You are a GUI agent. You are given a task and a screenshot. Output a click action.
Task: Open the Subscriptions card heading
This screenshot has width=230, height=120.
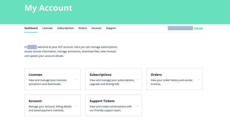[100, 75]
